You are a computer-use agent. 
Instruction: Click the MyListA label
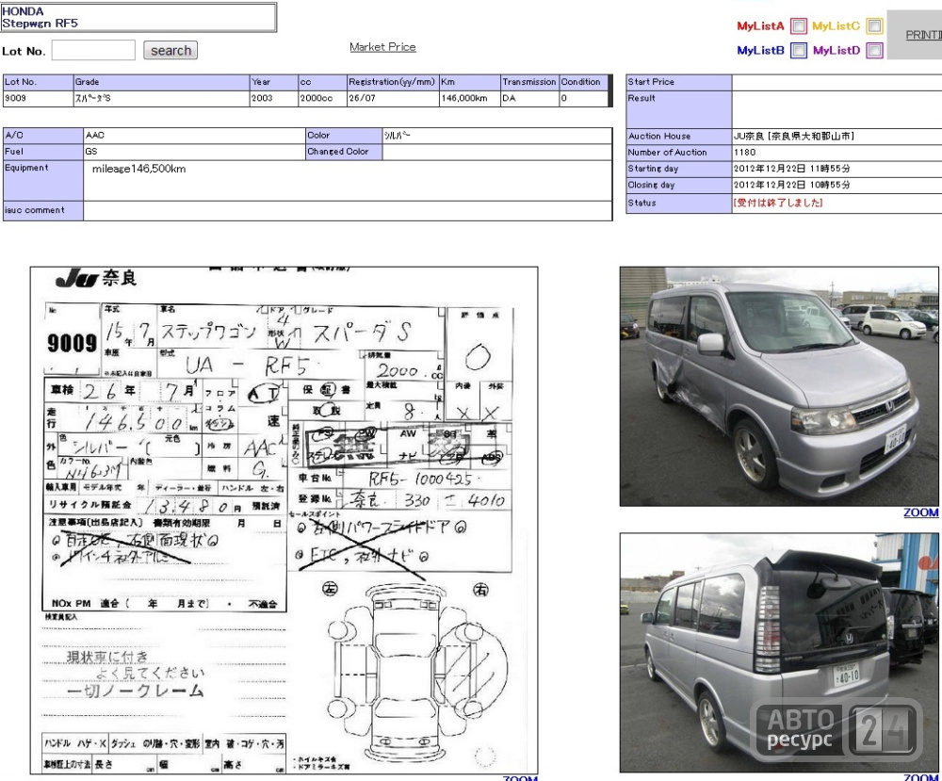coord(760,25)
